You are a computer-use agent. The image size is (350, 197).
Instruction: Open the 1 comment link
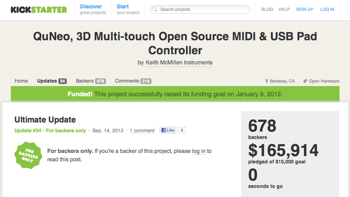pos(142,131)
